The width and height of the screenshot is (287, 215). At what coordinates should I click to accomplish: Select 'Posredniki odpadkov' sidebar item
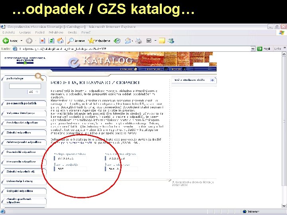(24, 152)
